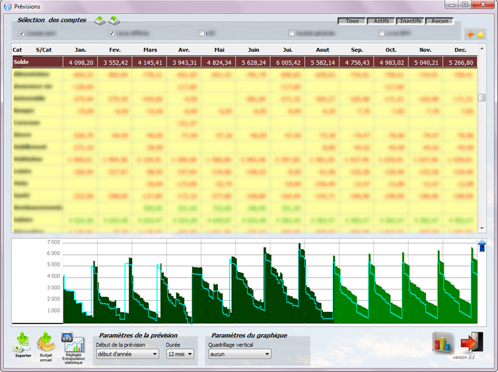Uncheck the first checked account checkbox

21,33
